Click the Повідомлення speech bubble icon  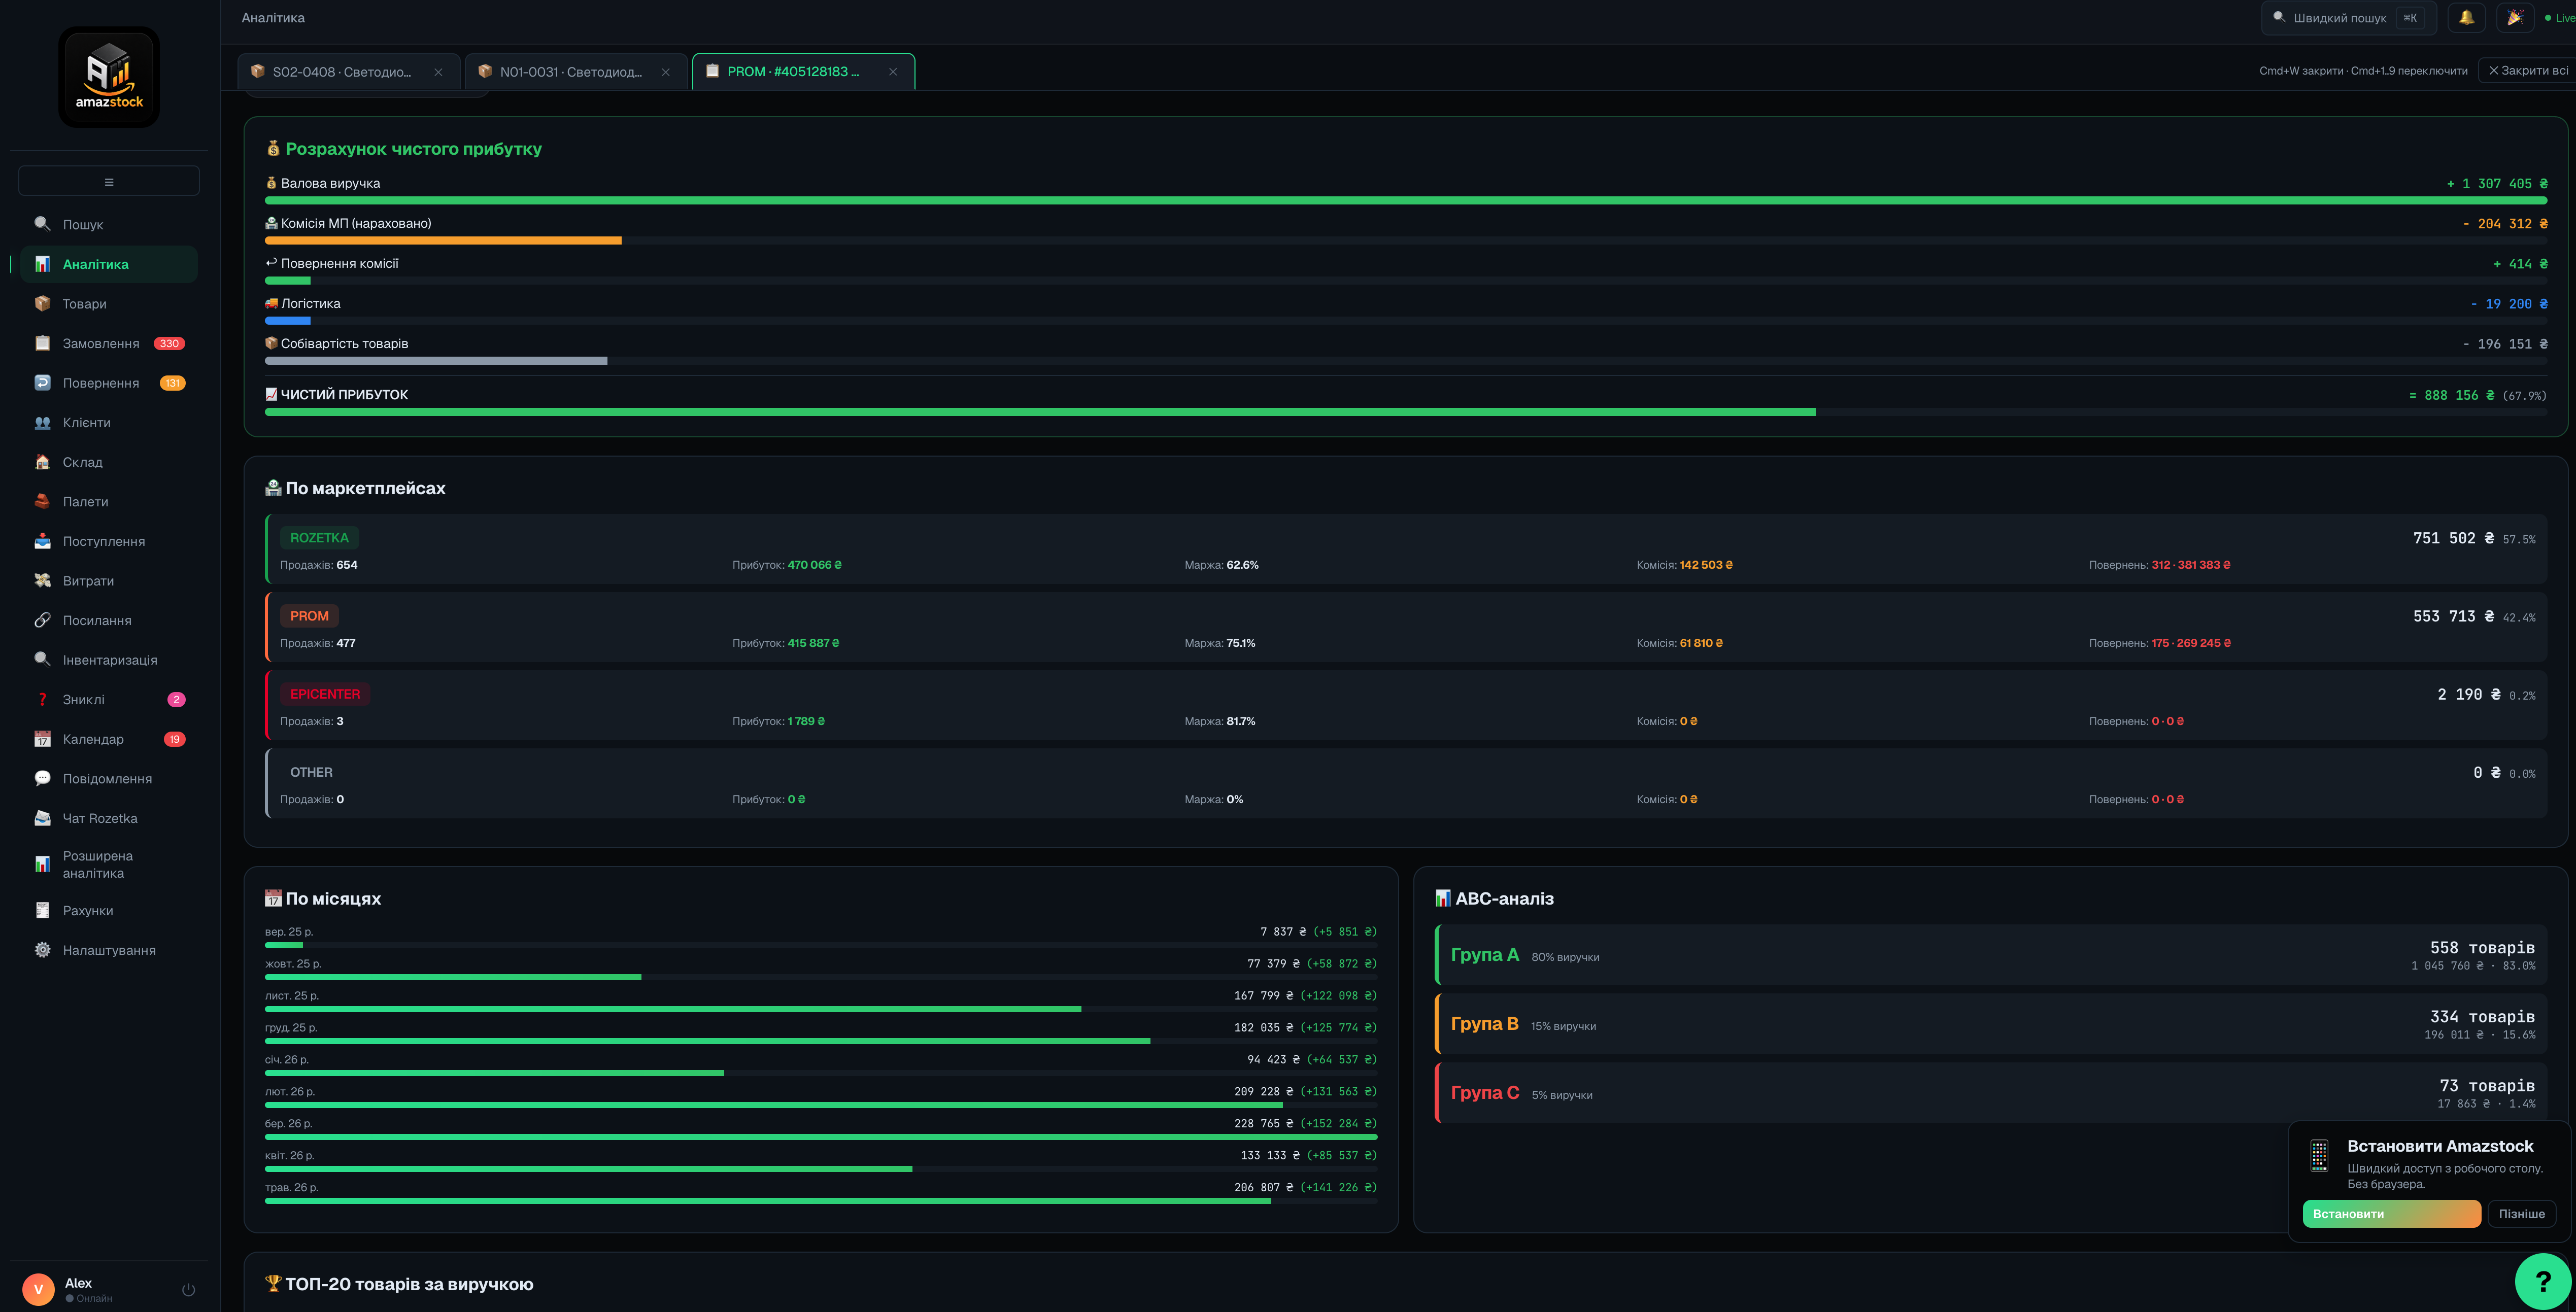click(x=42, y=779)
